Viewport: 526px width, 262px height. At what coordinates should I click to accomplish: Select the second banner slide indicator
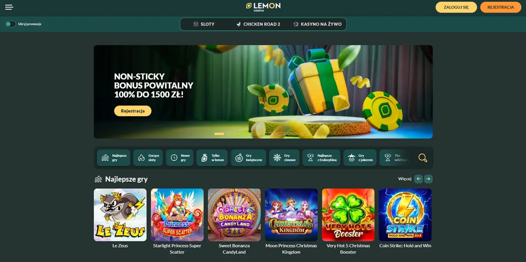coord(231,134)
